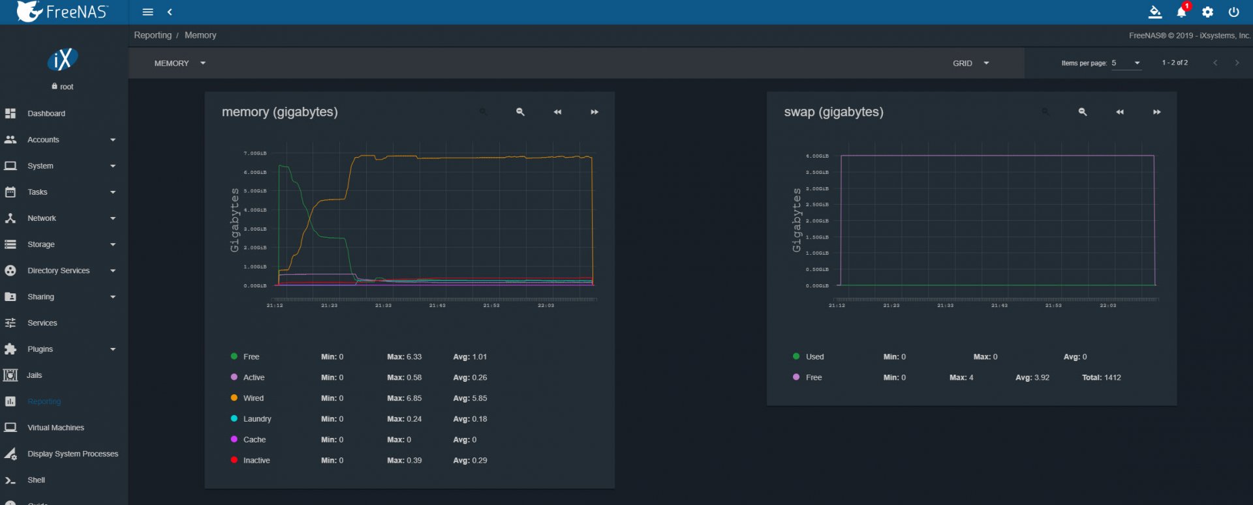1253x505 pixels.
Task: Step the memory graph back in time
Action: pos(557,112)
